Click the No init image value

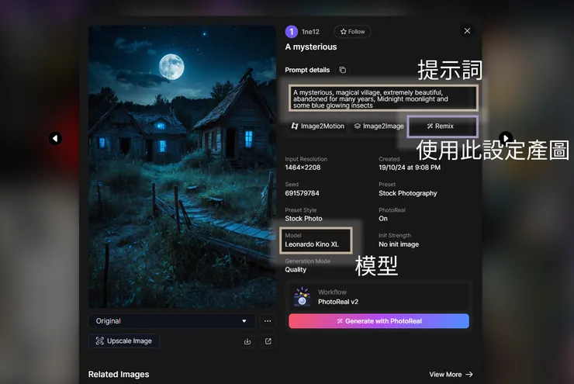(399, 244)
